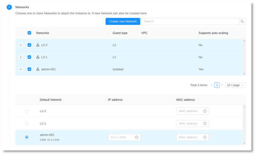
Task: Expand the L2-1 network row
Action: point(21,57)
